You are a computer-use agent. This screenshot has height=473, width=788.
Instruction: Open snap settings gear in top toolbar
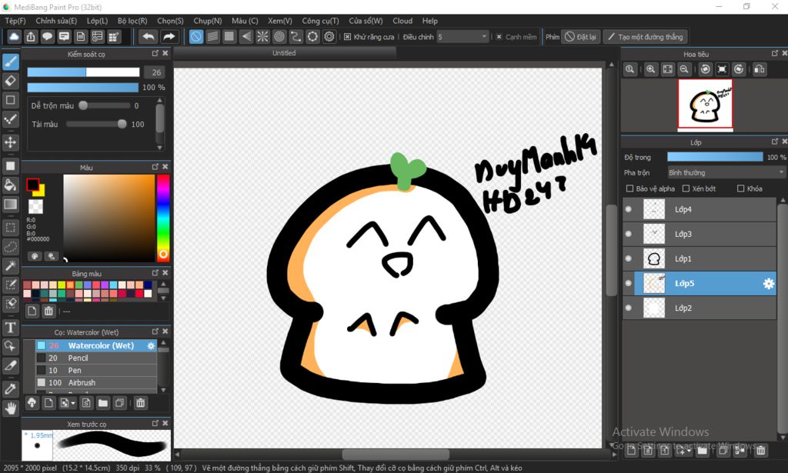click(x=329, y=37)
